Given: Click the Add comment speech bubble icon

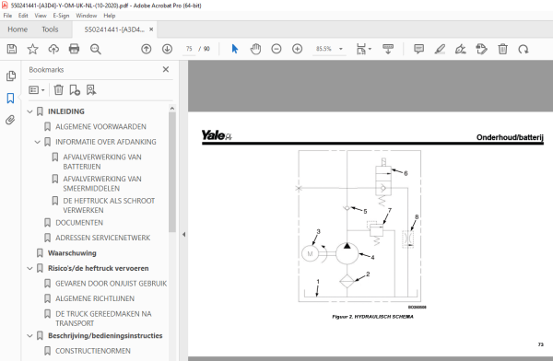Looking at the screenshot, I should point(418,49).
